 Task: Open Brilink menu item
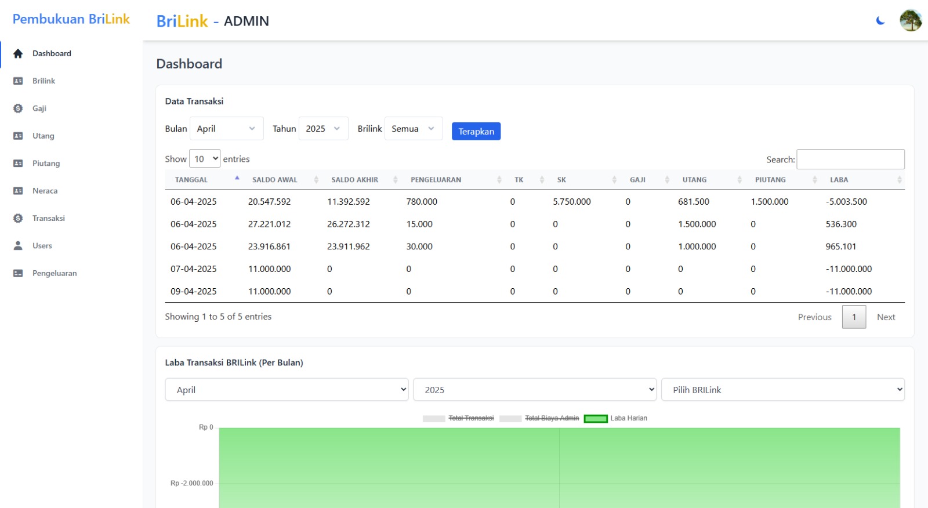point(43,81)
